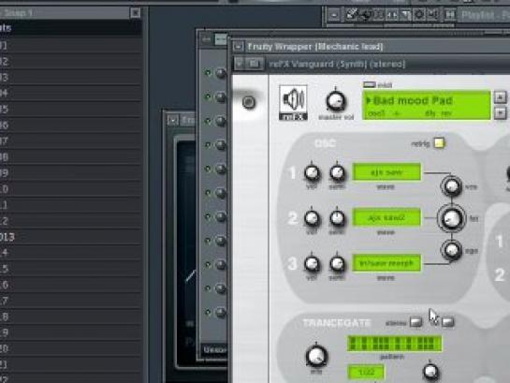This screenshot has width=510, height=383.
Task: Select the circular zoom tool in Playlist toolbar
Action: coord(419,14)
